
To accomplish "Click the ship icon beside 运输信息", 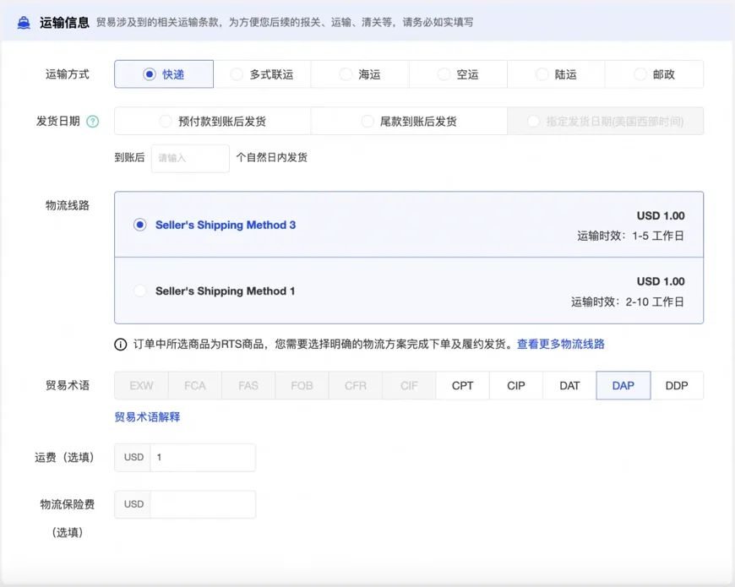I will pyautogui.click(x=24, y=23).
